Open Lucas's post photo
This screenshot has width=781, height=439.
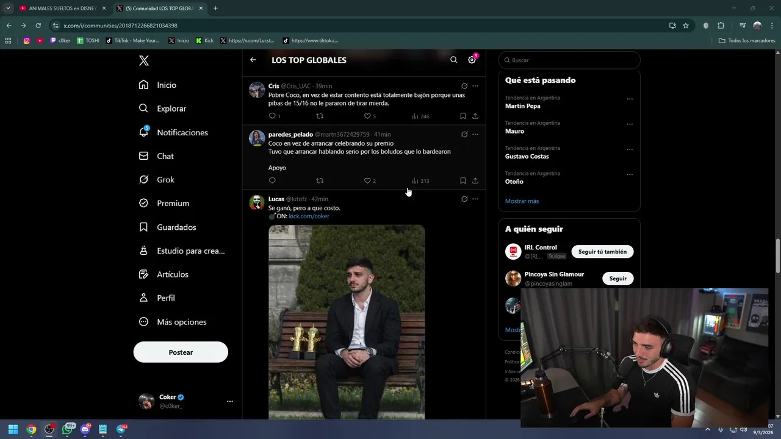(347, 322)
